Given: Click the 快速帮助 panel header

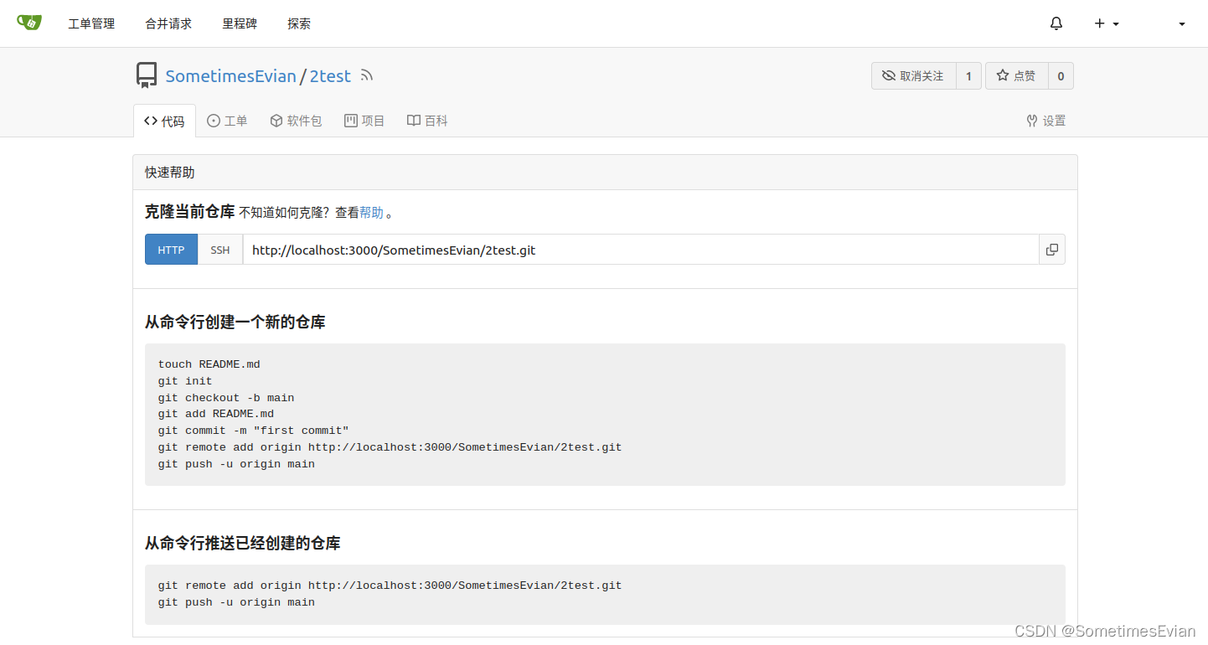Looking at the screenshot, I should 605,172.
